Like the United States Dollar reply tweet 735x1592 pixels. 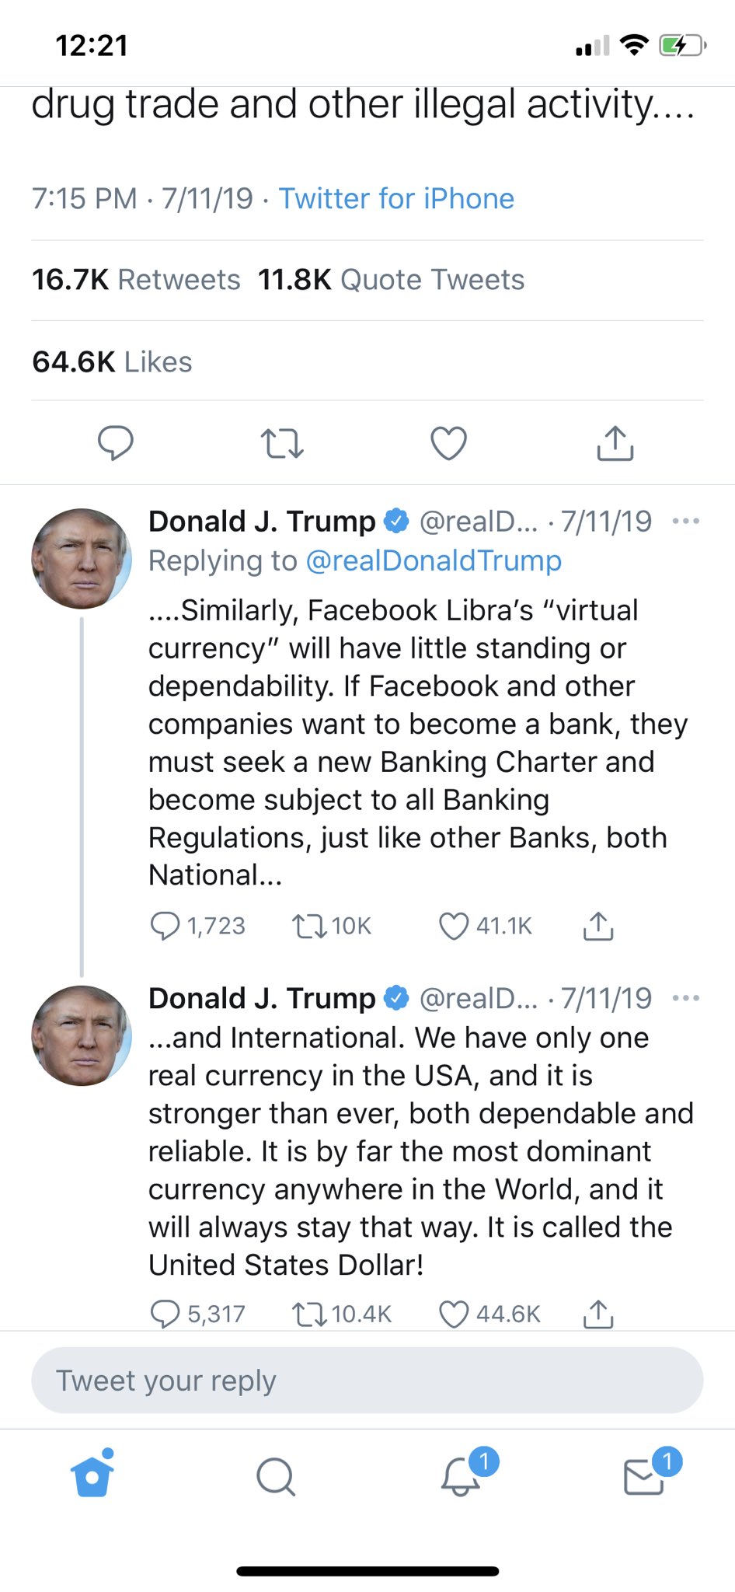[x=454, y=1314]
